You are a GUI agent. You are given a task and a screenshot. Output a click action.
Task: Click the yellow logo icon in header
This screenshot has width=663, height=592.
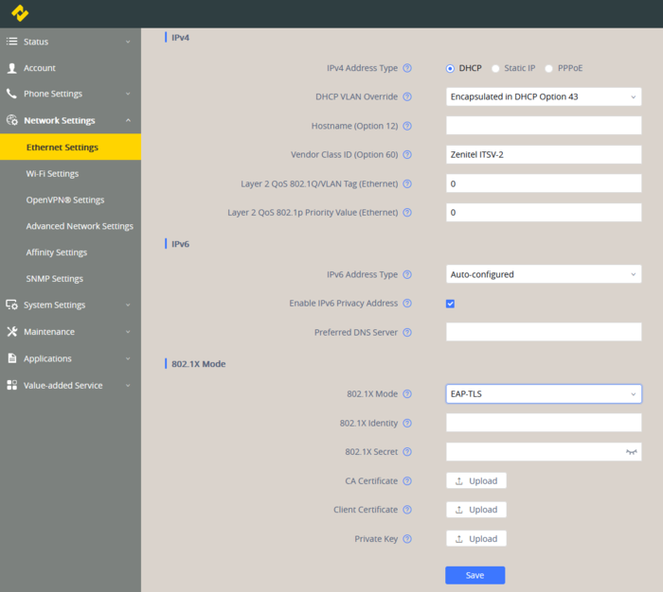tap(20, 13)
